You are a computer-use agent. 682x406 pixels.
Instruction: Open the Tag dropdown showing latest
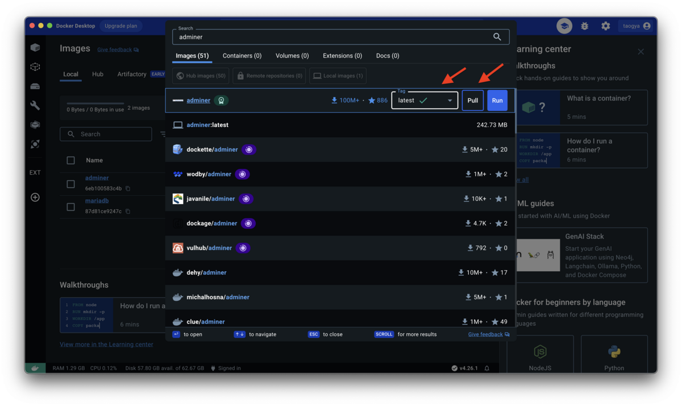[425, 100]
